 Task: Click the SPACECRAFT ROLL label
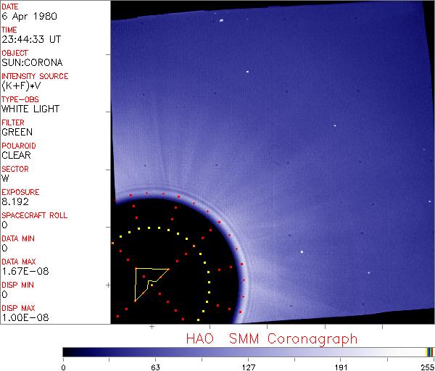pyautogui.click(x=33, y=215)
